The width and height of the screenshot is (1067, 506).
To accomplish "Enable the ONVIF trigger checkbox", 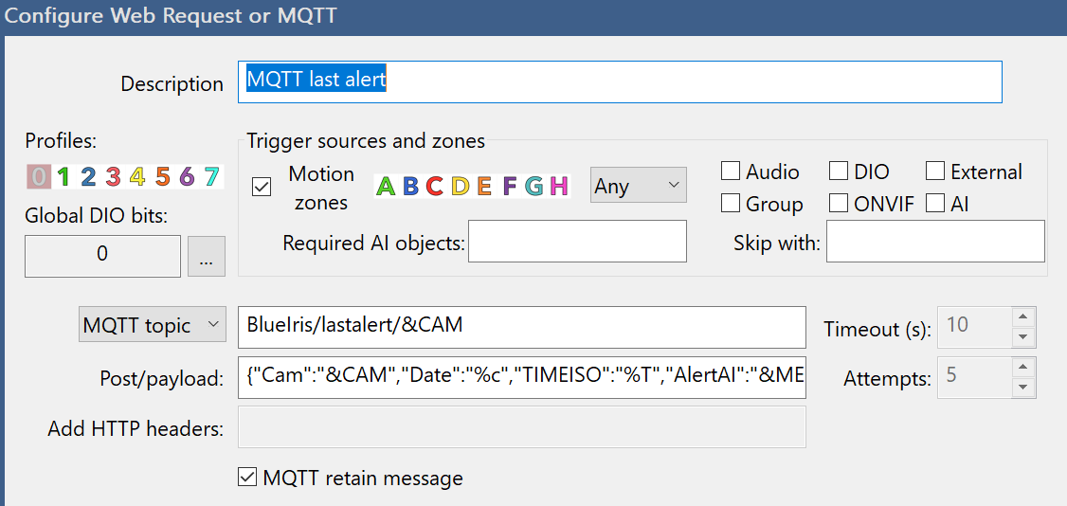I will 839,203.
